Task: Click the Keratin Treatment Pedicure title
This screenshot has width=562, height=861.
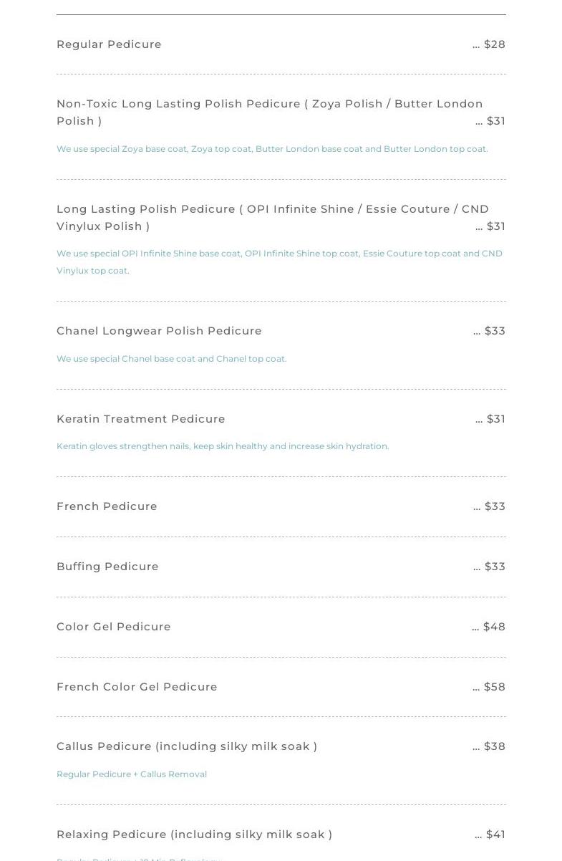Action: pos(141,419)
